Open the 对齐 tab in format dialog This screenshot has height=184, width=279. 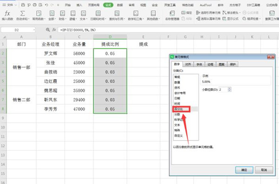pyautogui.click(x=188, y=64)
